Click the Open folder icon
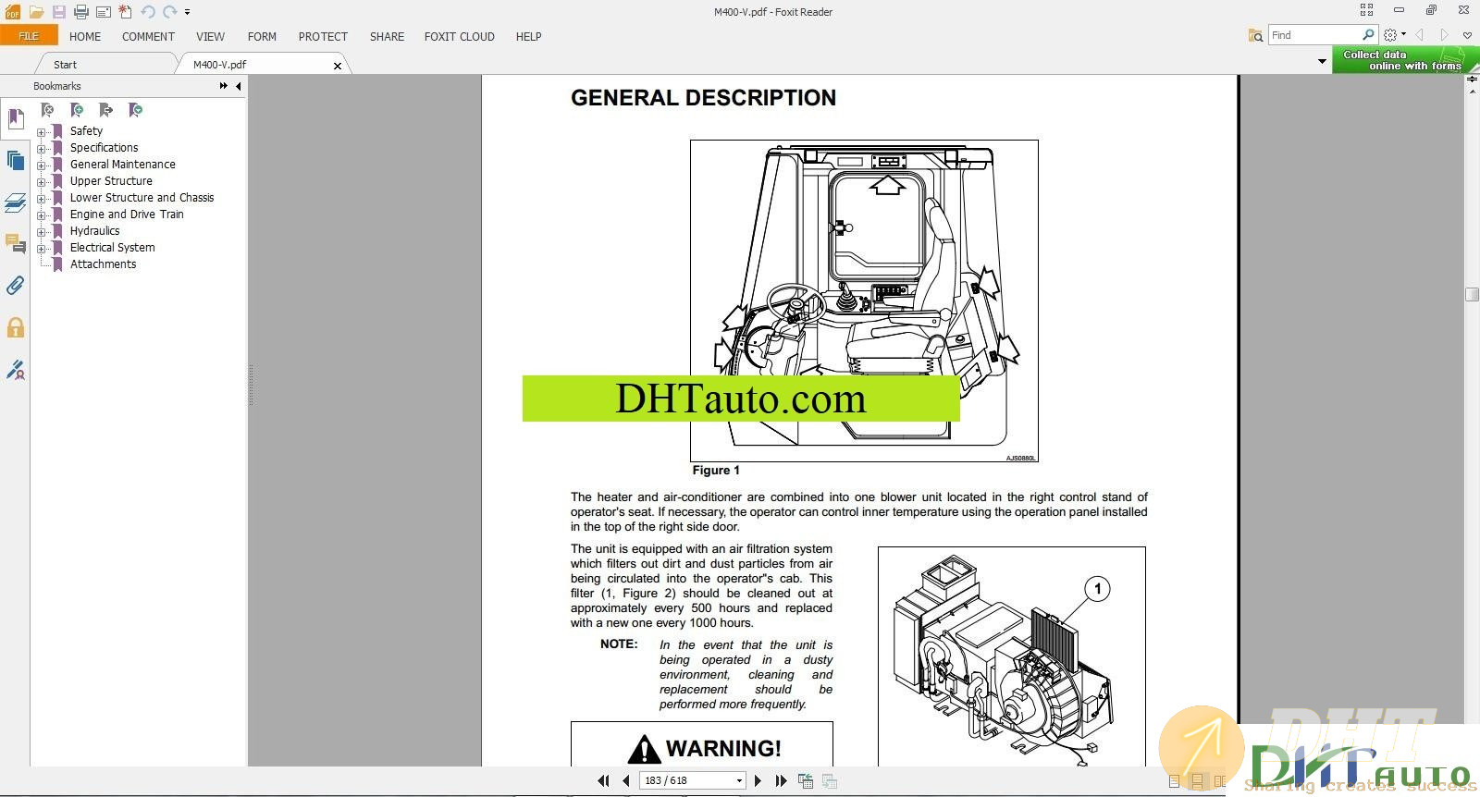Viewport: 1480px width, 797px height. tap(36, 12)
